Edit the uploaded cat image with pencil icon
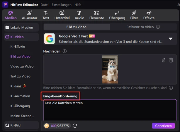 (x=164, y=60)
